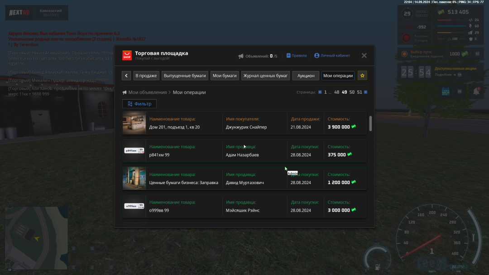Click cash icon next to 3 900 000
The height and width of the screenshot is (275, 489).
pyautogui.click(x=354, y=127)
